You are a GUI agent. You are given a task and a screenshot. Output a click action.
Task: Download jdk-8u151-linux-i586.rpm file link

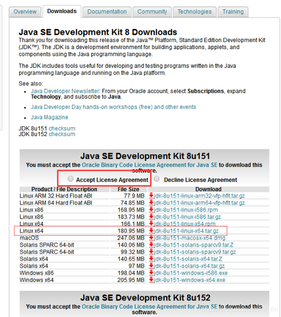coord(186,210)
